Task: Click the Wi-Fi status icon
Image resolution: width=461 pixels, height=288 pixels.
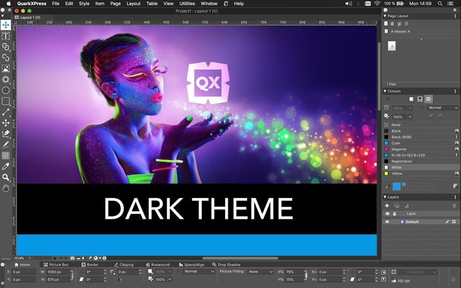Action: coord(377,4)
